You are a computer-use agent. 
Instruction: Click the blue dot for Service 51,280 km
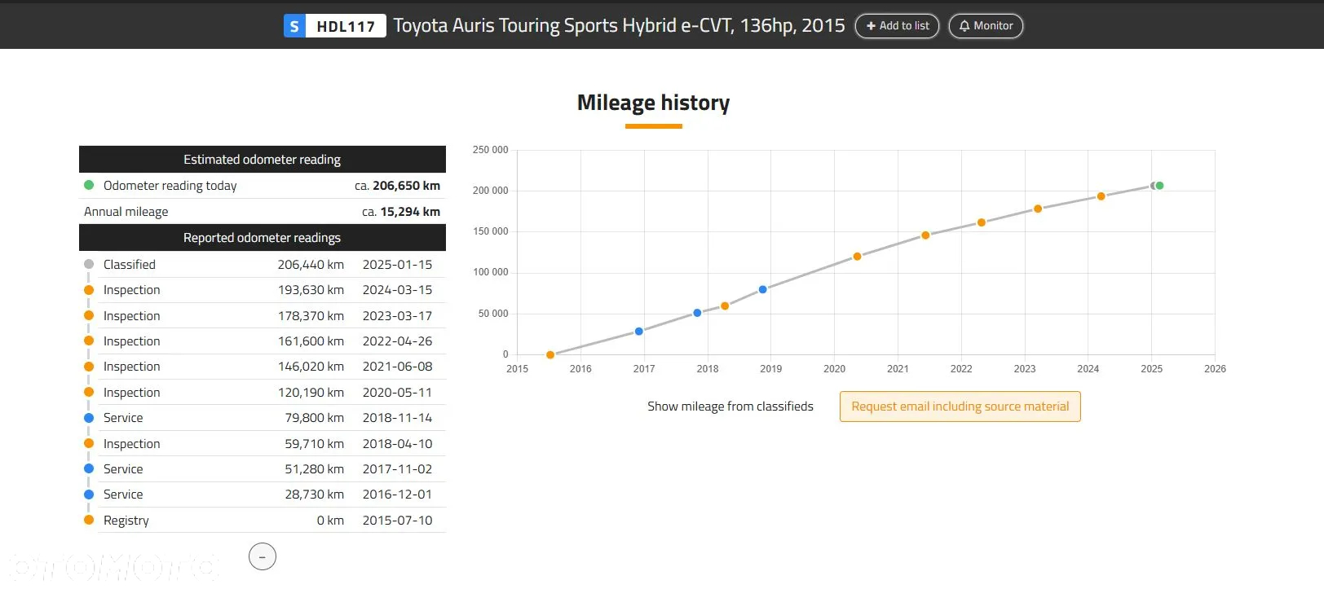tap(89, 468)
